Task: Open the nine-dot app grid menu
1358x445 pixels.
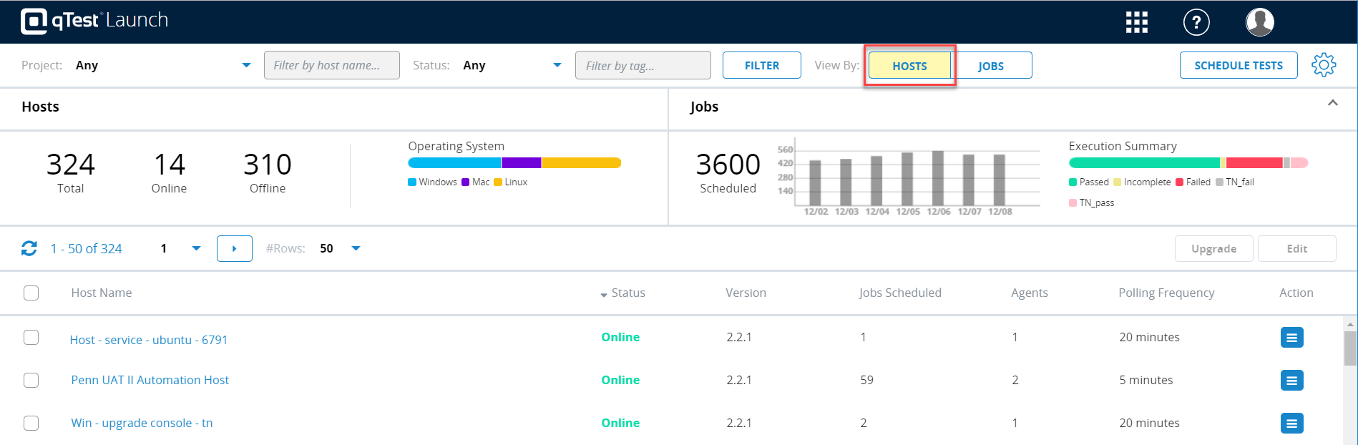Action: [1136, 22]
